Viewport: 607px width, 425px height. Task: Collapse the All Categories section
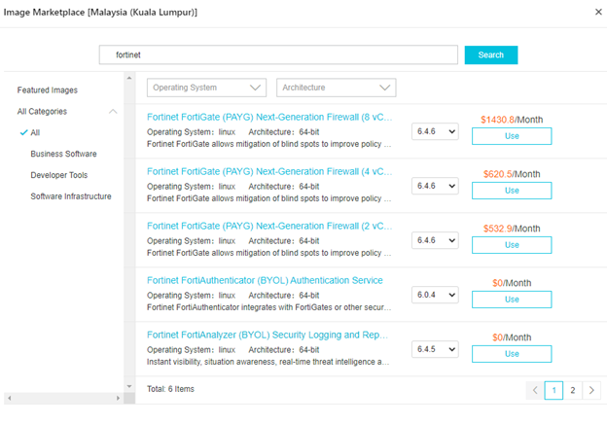pos(113,112)
